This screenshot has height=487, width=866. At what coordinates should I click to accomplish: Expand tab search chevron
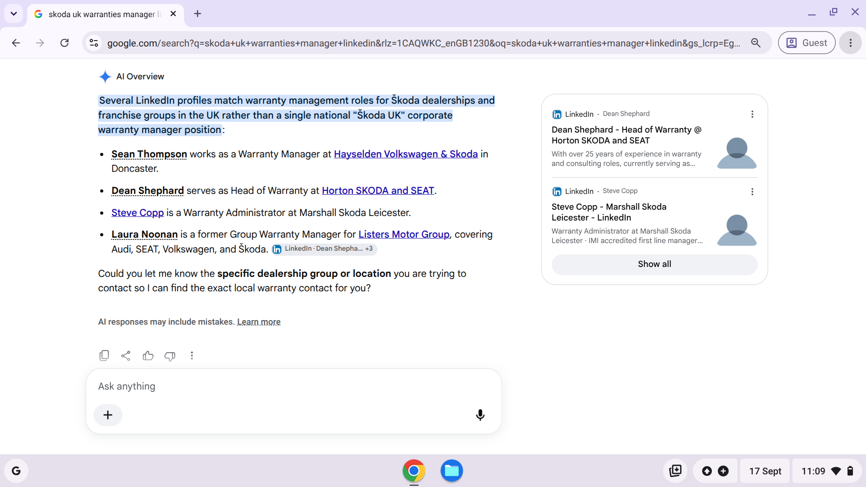pos(14,14)
